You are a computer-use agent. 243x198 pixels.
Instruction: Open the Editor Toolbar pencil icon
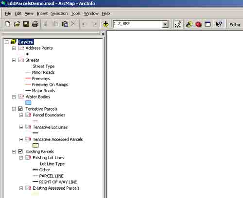tap(178, 24)
